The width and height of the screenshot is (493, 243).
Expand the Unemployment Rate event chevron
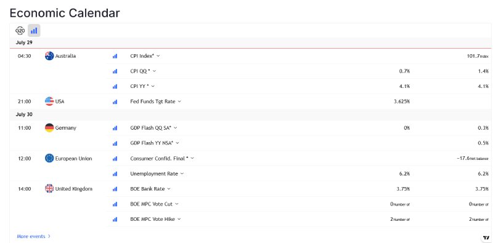pos(182,173)
